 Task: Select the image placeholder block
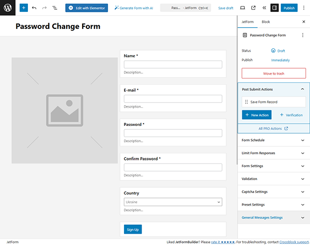point(65,110)
